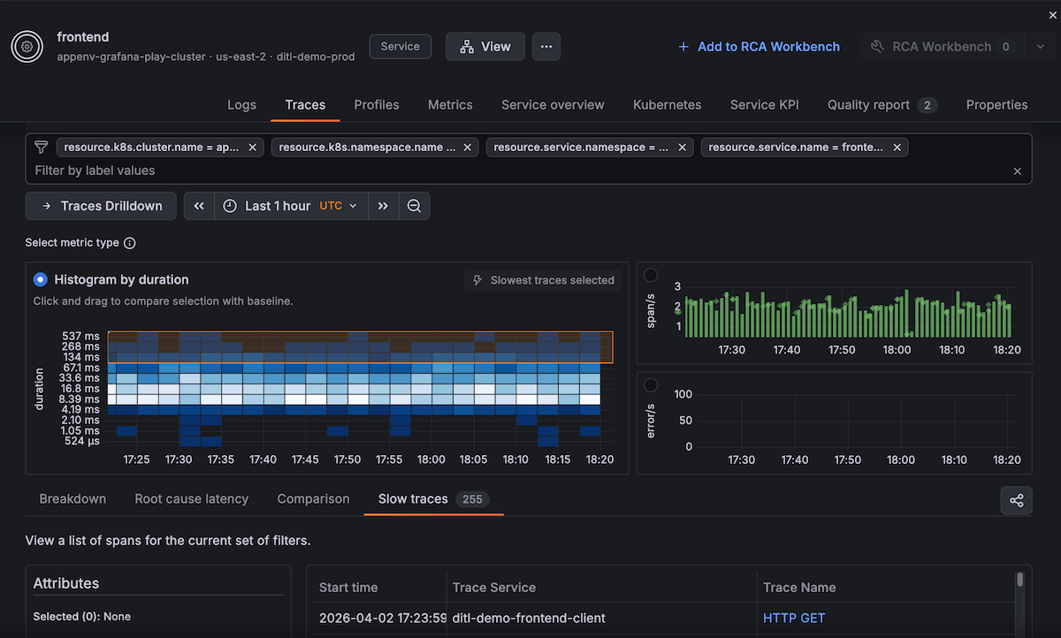Image resolution: width=1061 pixels, height=638 pixels.
Task: Switch to the Logs tab
Action: point(241,104)
